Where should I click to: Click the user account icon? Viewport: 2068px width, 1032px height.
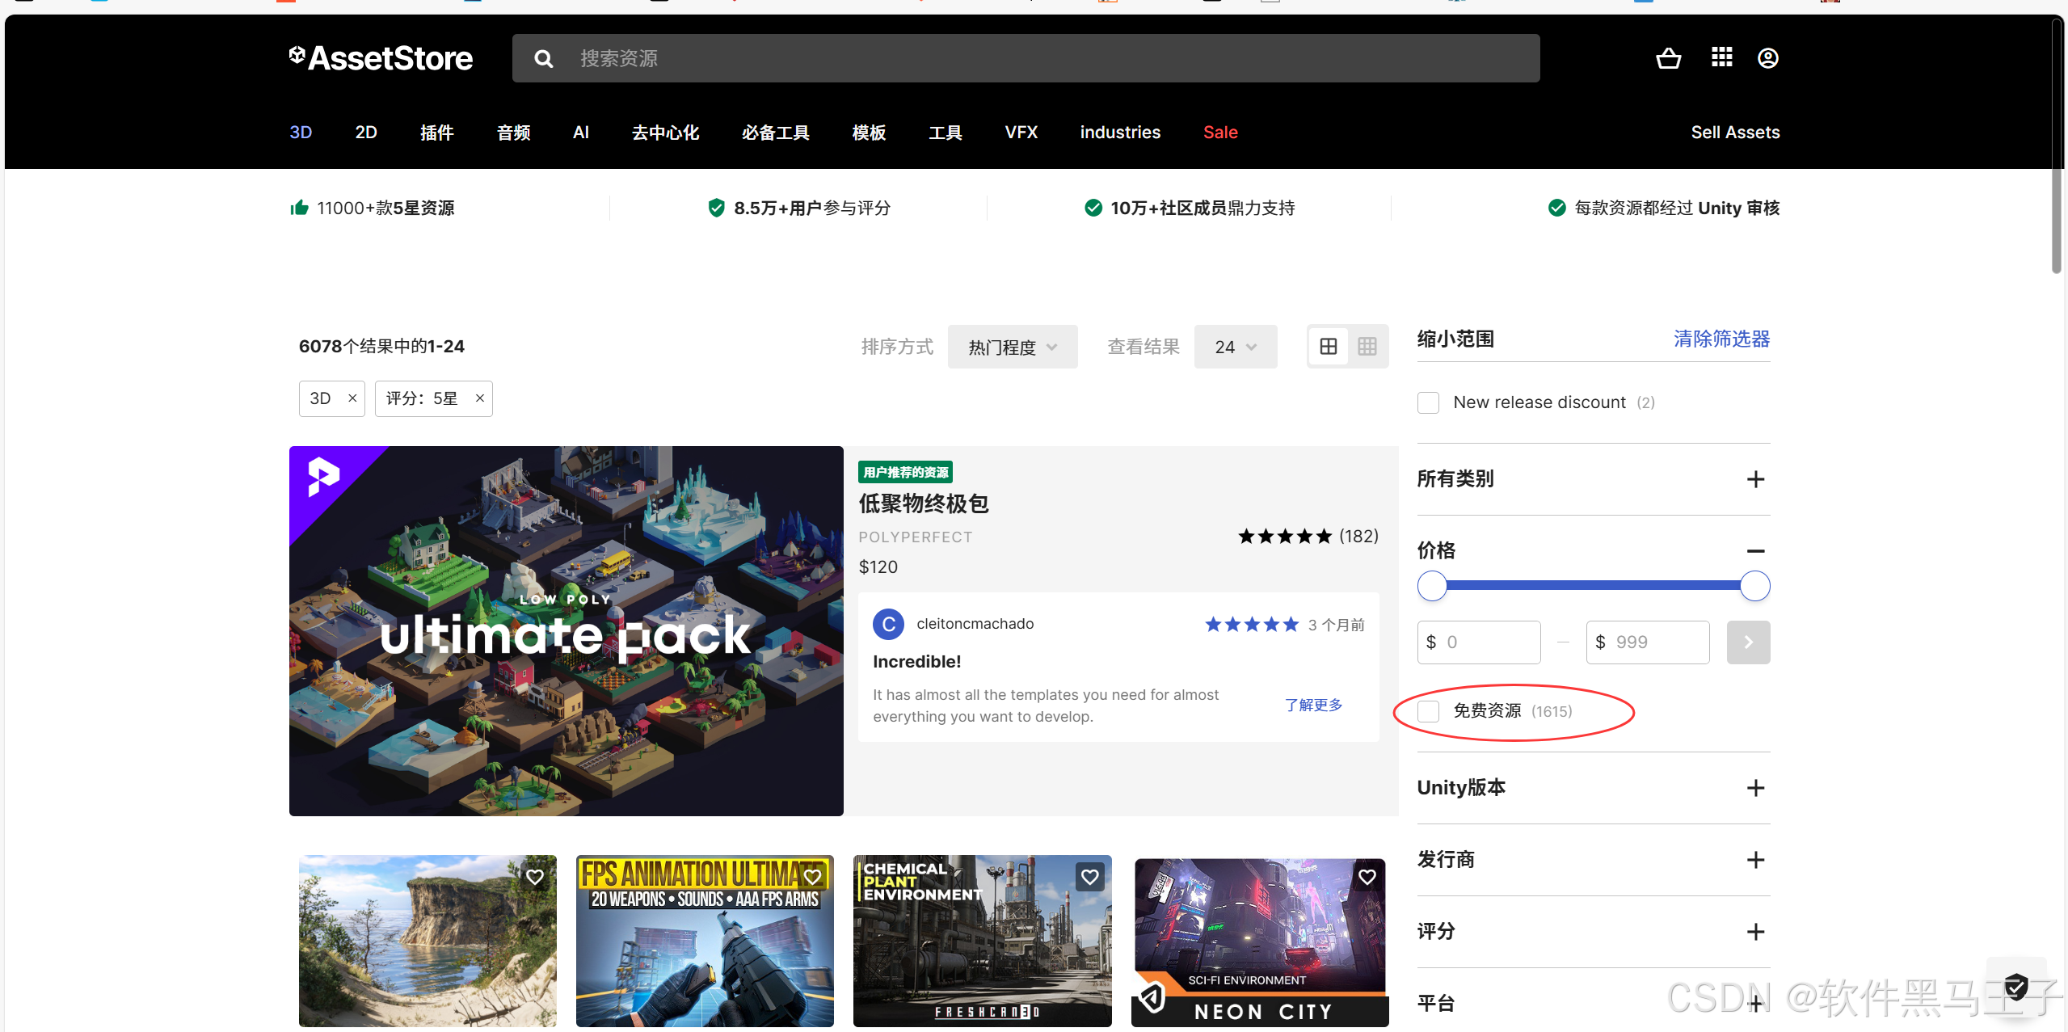coord(1767,58)
